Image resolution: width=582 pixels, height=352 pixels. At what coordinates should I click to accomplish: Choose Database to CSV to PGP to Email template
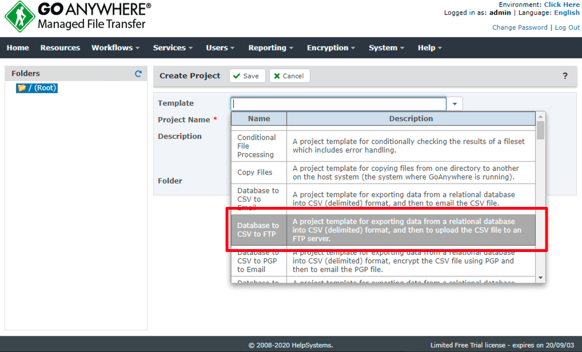[383, 261]
